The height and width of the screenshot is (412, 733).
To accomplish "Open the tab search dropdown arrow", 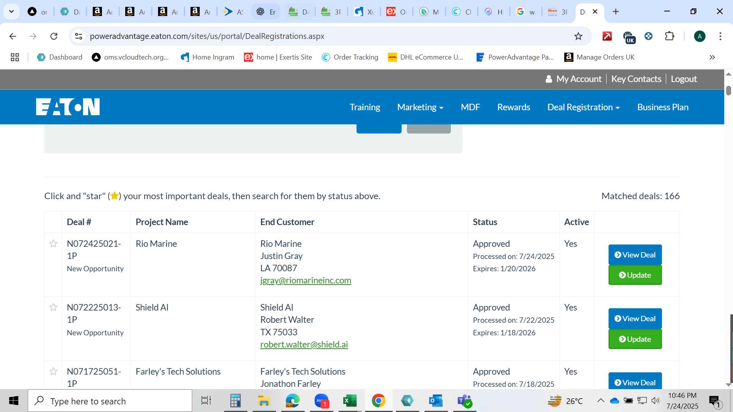I will click(x=11, y=11).
